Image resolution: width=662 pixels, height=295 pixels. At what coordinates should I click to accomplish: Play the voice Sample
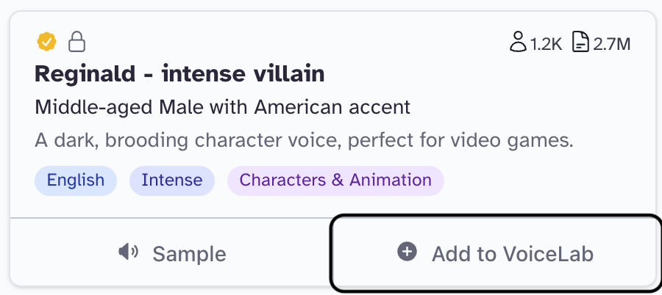click(171, 254)
